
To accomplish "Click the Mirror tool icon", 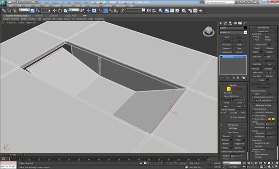I will (x=148, y=11).
